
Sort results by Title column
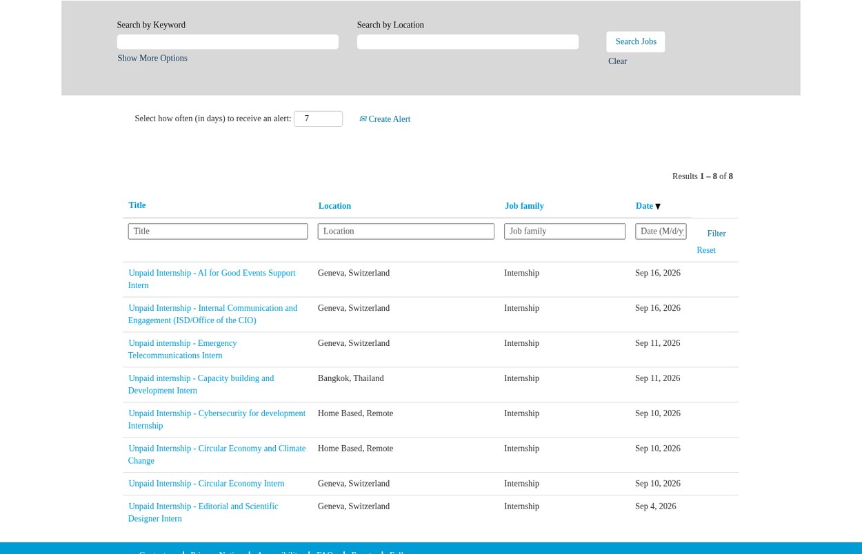coord(137,205)
